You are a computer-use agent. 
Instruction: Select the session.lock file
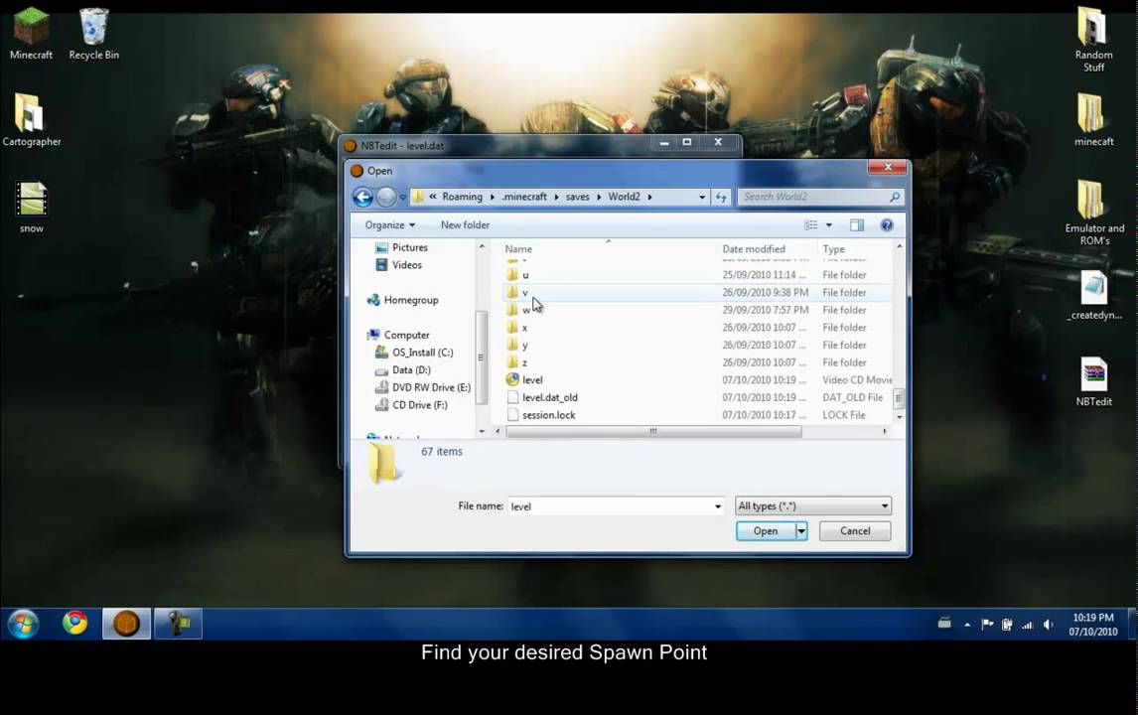pyautogui.click(x=697, y=414)
